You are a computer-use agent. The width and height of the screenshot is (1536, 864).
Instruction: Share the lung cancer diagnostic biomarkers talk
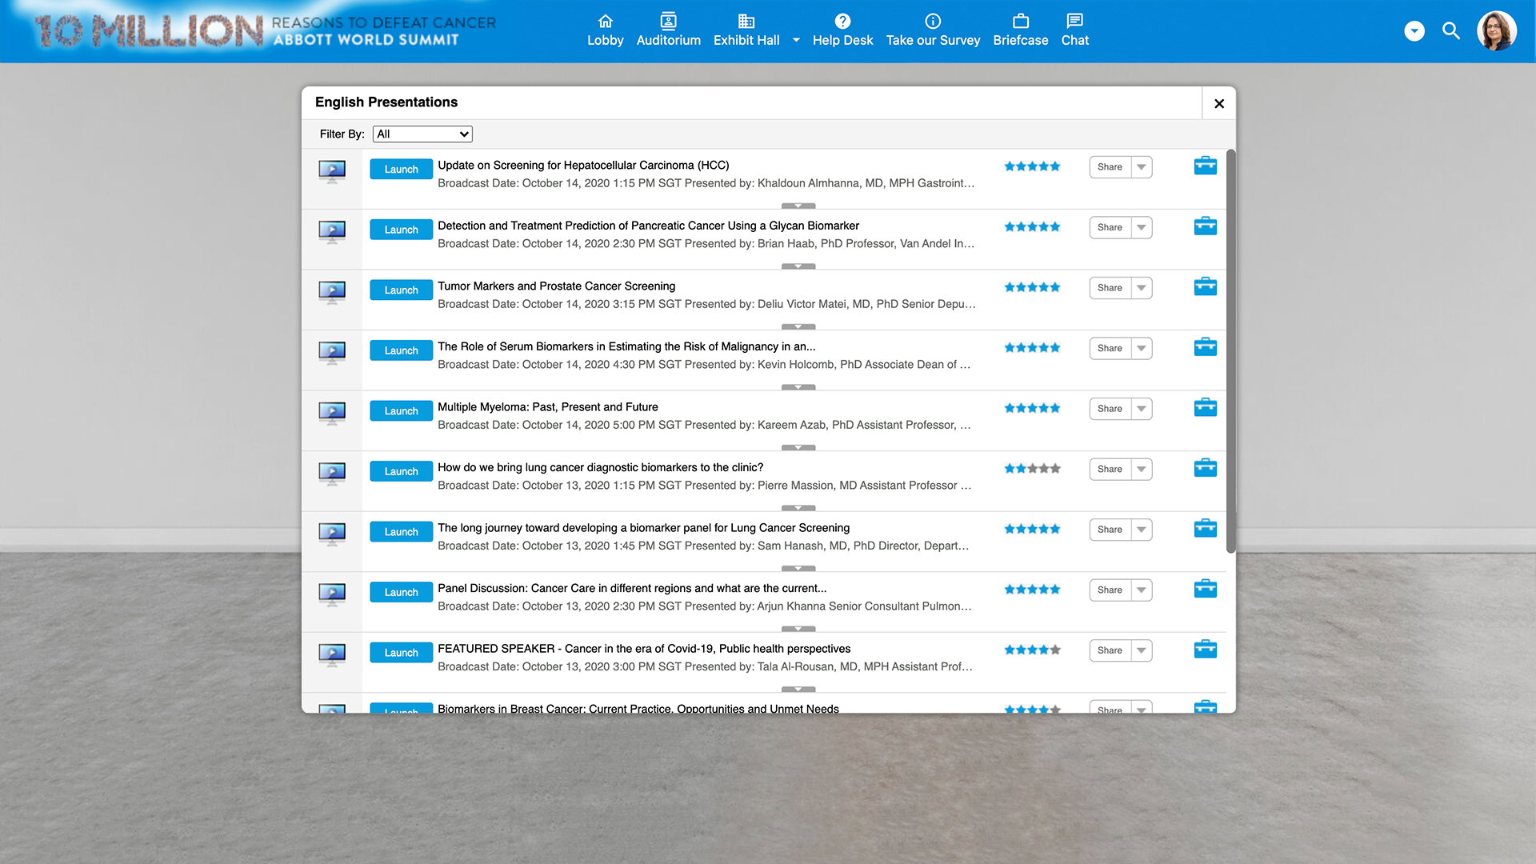1110,469
